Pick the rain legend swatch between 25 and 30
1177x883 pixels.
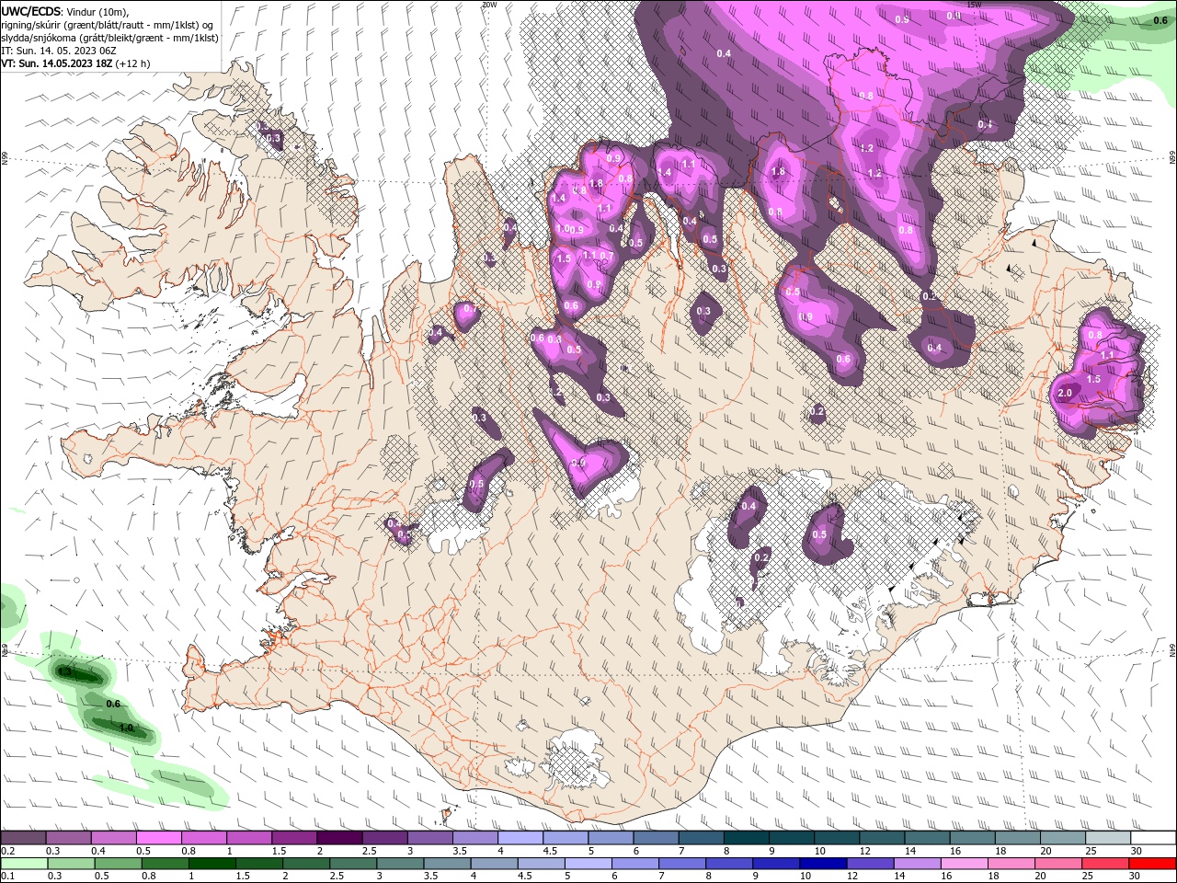[1105, 864]
